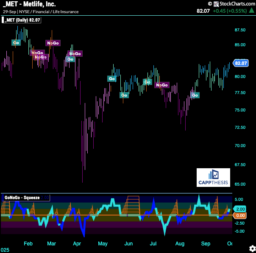Click the StockCharts.com logo icon
256x253 pixels.
pyautogui.click(x=216, y=4)
